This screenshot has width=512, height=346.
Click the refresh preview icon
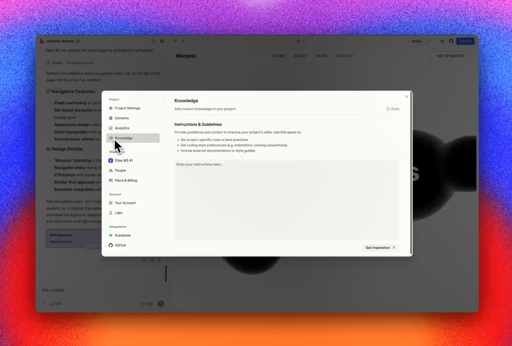pos(175,41)
